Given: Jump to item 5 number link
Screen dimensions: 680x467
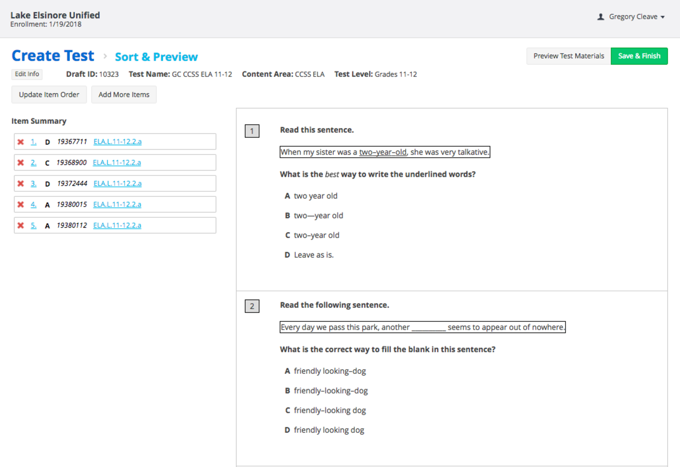Looking at the screenshot, I should tap(34, 226).
